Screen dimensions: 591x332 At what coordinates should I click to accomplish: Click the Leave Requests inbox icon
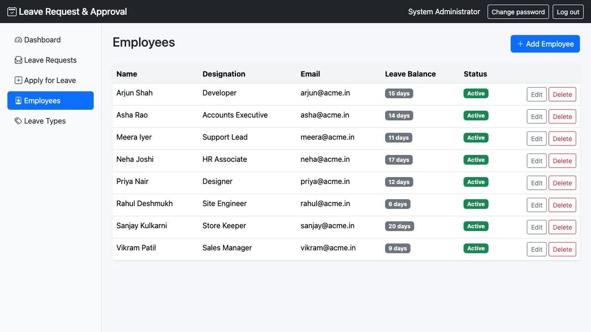(x=18, y=60)
